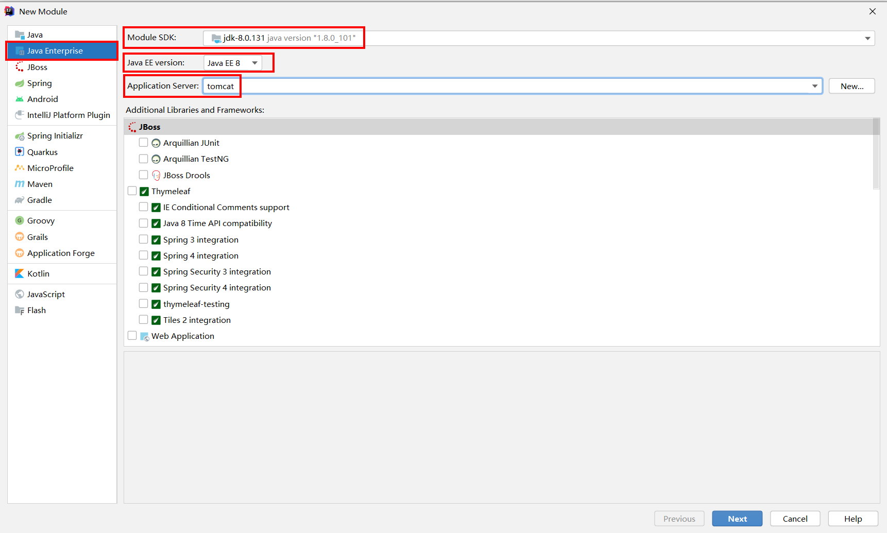Click the Application Forge icon
This screenshot has height=533, width=887.
[20, 253]
